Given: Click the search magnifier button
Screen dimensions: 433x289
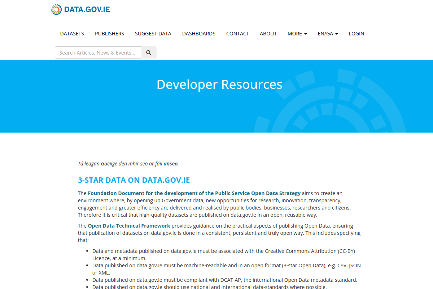Looking at the screenshot, I should coord(149,52).
